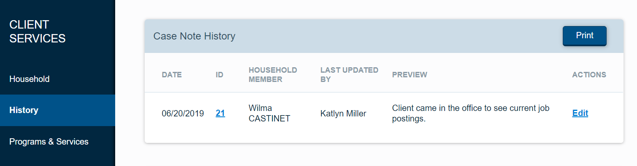Click household member Wilma CASTINET
Image resolution: width=637 pixels, height=166 pixels.
click(x=269, y=113)
